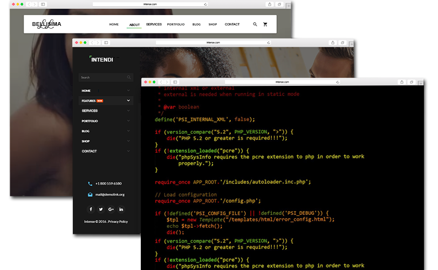The height and width of the screenshot is (270, 438).
Task: Click the Search field in the Intendi sidebar
Action: click(106, 77)
